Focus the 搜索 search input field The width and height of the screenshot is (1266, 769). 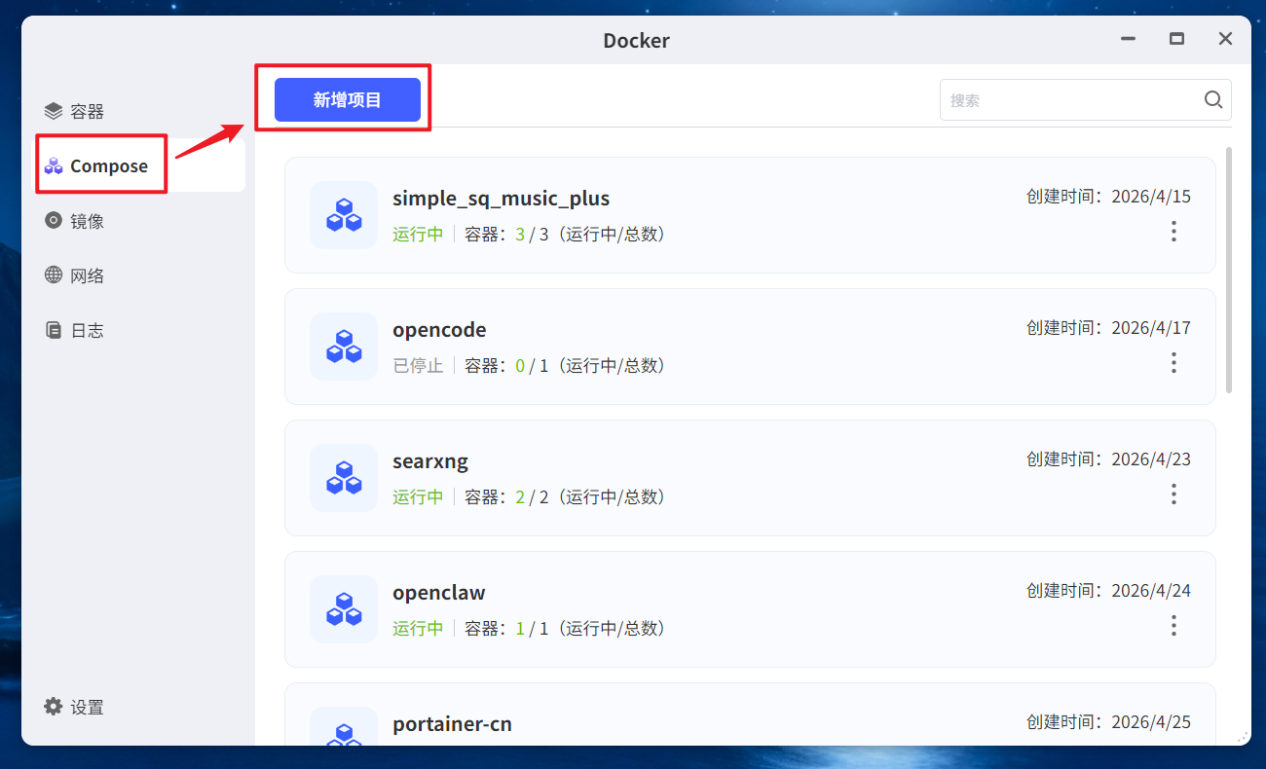pos(1071,100)
